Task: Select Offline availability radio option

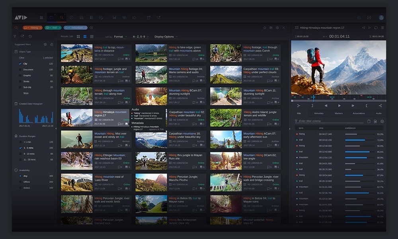Action: (20, 182)
